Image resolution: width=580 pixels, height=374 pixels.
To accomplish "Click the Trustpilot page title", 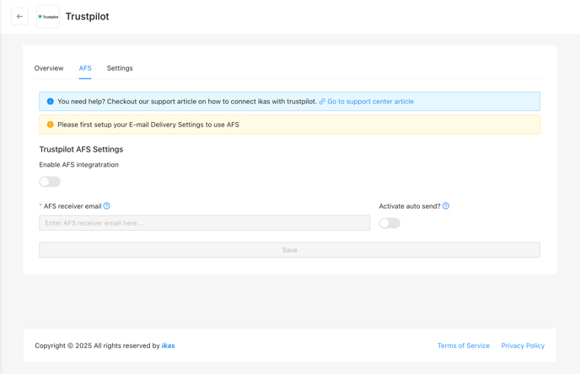I will tap(88, 17).
